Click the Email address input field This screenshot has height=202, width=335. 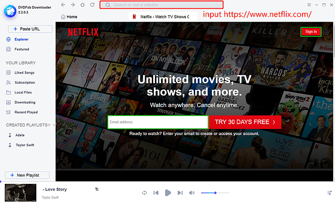pyautogui.click(x=157, y=122)
